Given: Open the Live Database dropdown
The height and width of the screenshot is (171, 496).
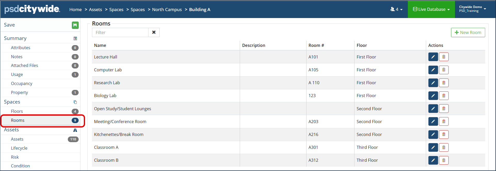Looking at the screenshot, I should (431, 9).
